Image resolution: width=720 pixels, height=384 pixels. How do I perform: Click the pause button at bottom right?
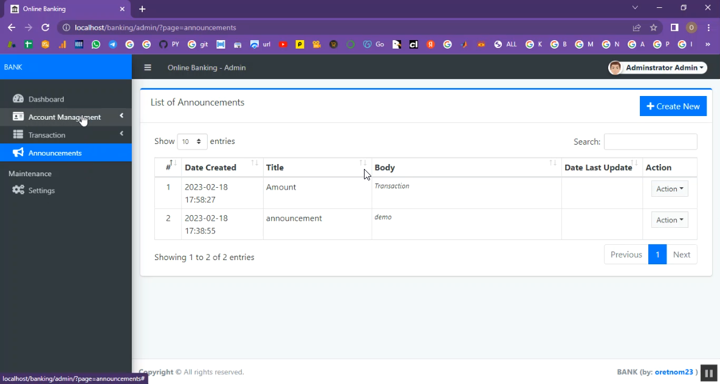(x=708, y=373)
